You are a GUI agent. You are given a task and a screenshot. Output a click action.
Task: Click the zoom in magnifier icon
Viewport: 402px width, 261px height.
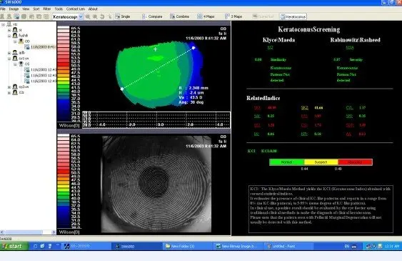pyautogui.click(x=88, y=16)
